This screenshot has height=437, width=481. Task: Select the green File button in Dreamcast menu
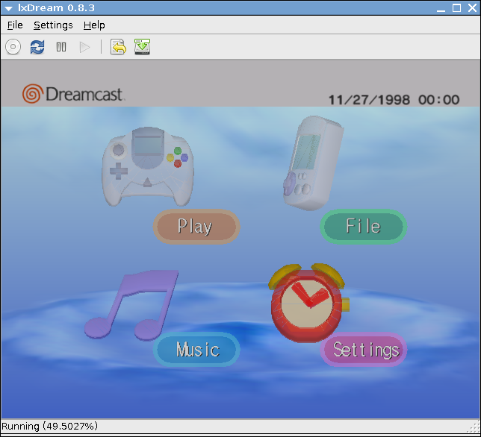point(364,227)
